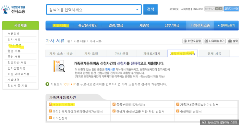Click the 로그아웃 link
241x127 pixels.
174,9
